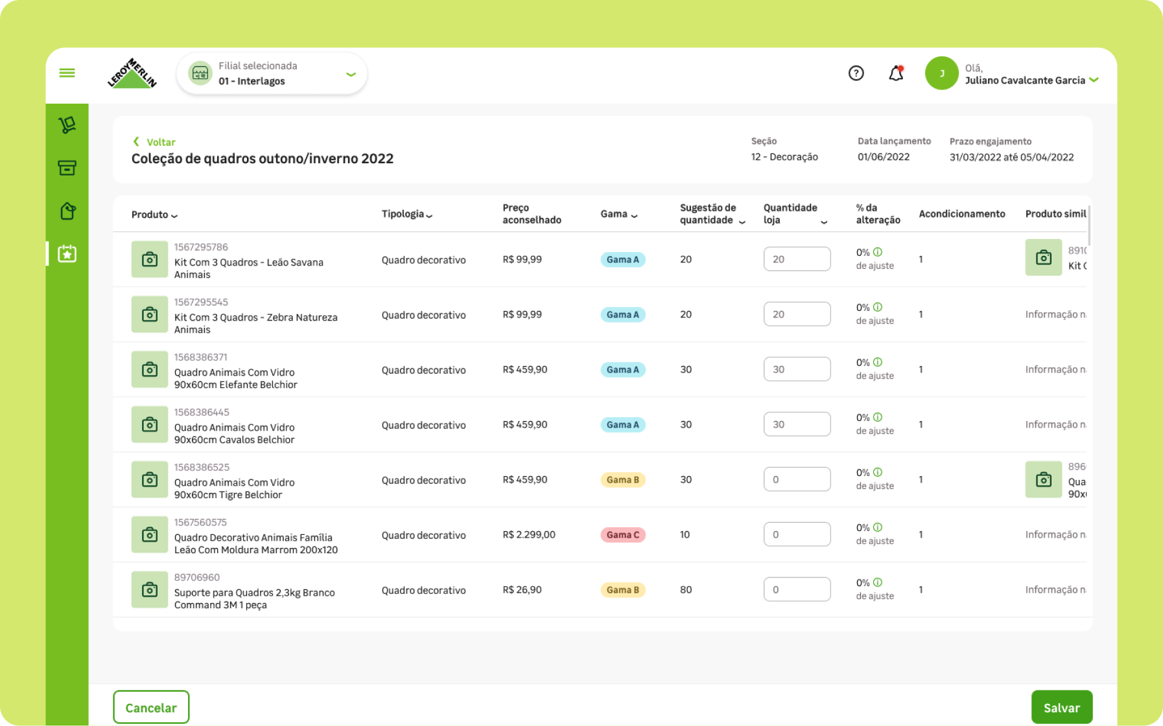Click info icon for Leão Savana row

click(878, 252)
